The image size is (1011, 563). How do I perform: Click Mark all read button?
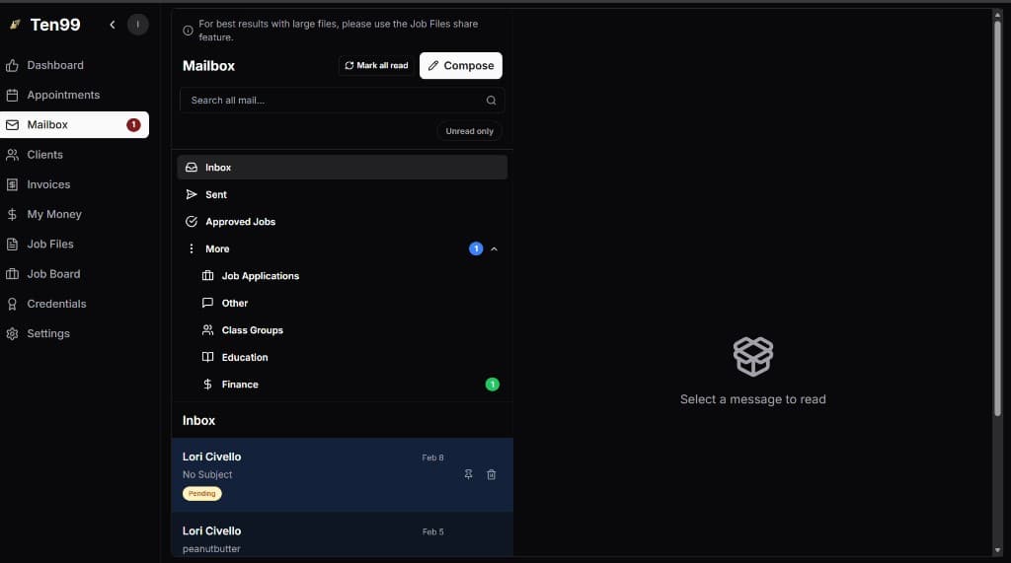click(x=376, y=66)
